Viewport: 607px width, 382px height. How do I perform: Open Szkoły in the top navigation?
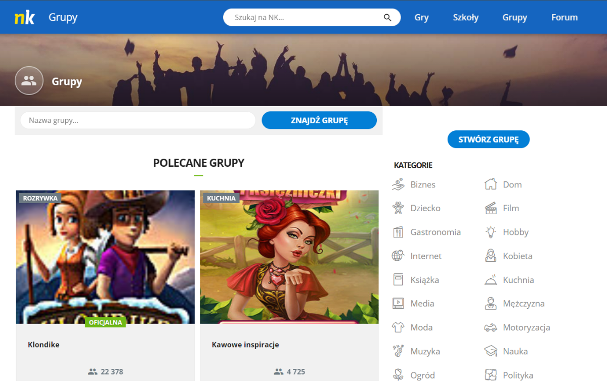465,18
